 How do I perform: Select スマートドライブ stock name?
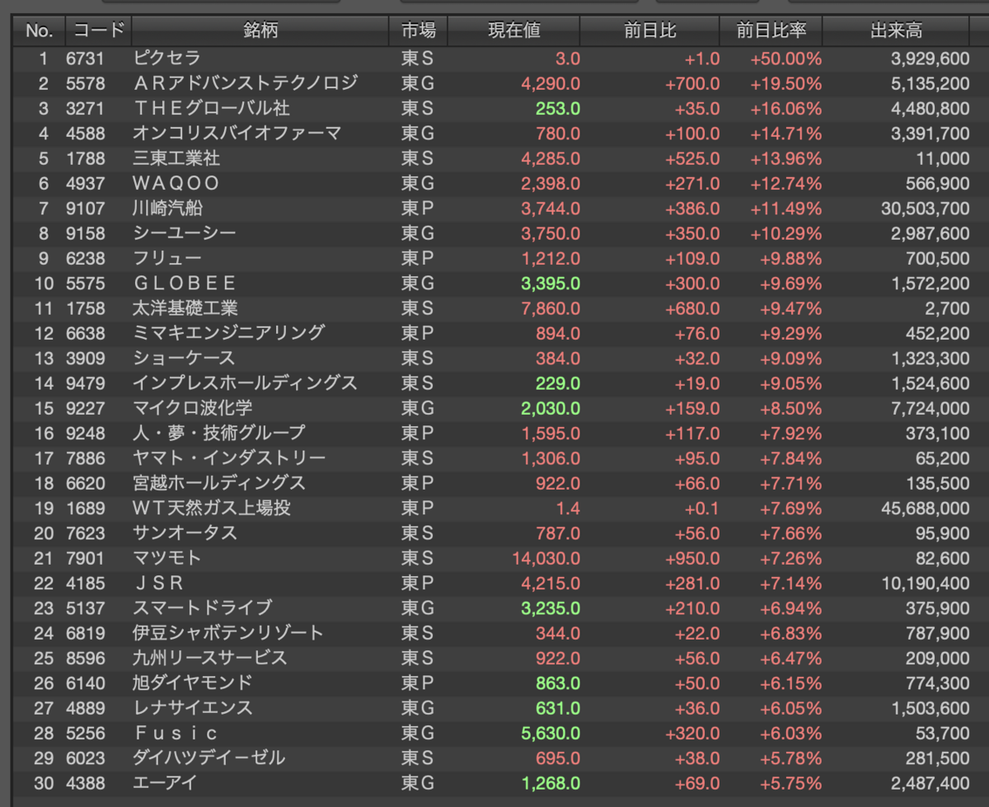202,608
